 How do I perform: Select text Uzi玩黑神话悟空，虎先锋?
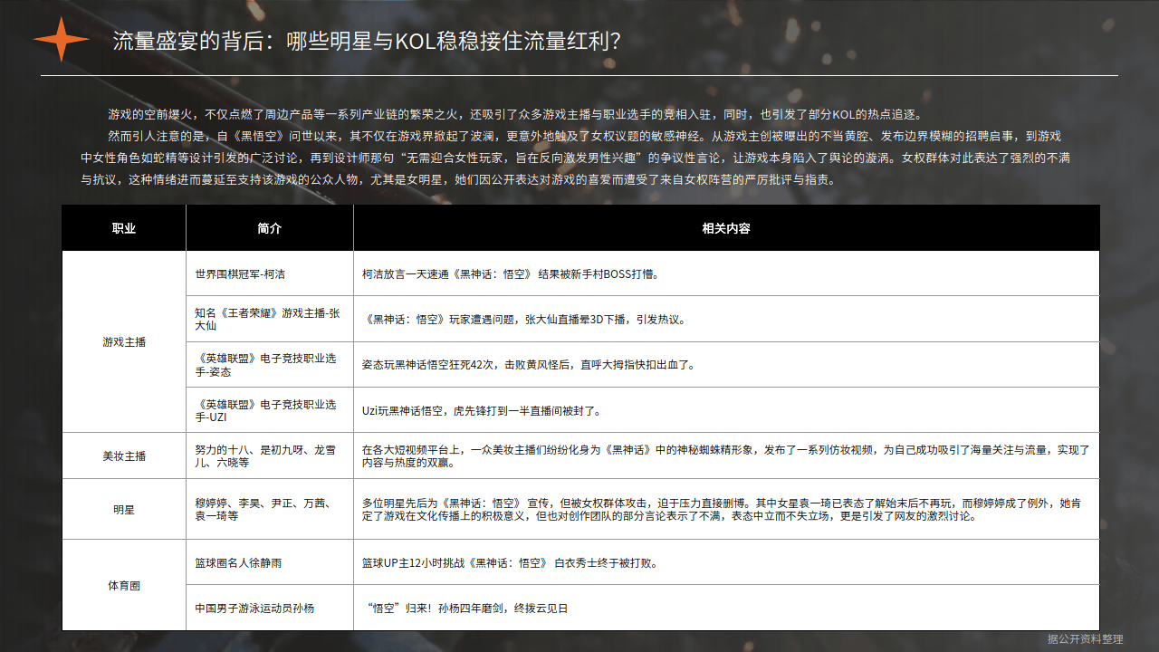coord(481,411)
